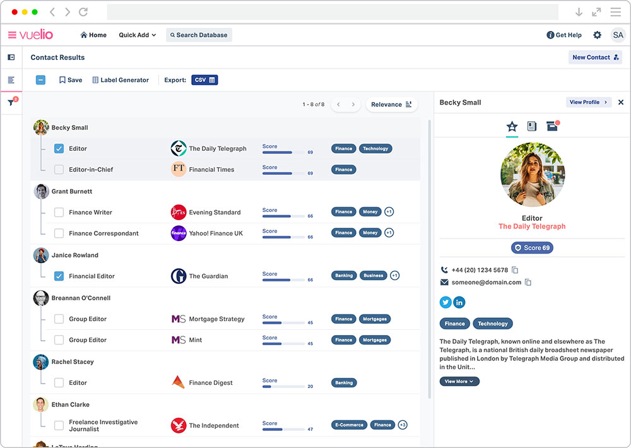Check the Mortgage Strategy Group Editor checkbox

(59, 319)
